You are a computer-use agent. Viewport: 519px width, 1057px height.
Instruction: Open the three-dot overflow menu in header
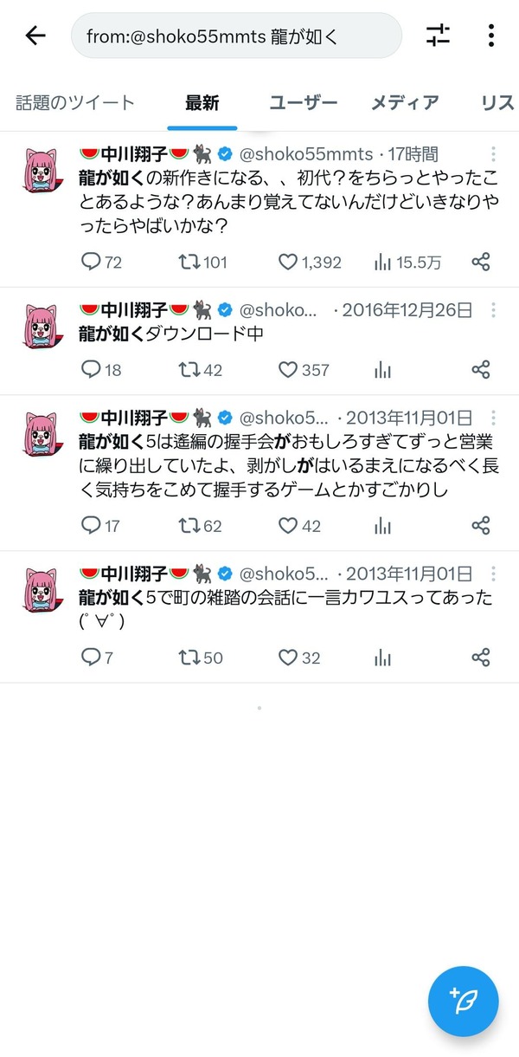(x=490, y=35)
